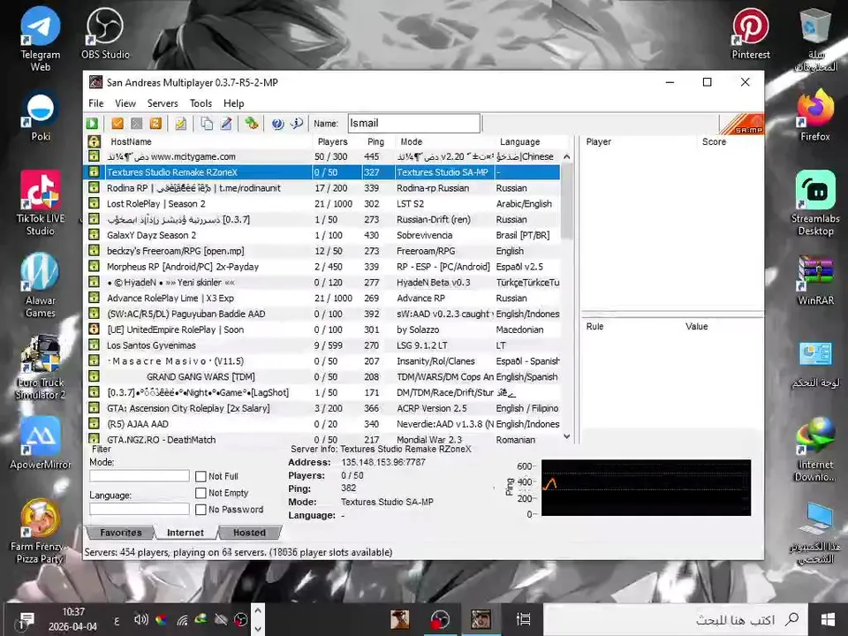Open the View menu
The height and width of the screenshot is (636, 848).
(x=125, y=103)
